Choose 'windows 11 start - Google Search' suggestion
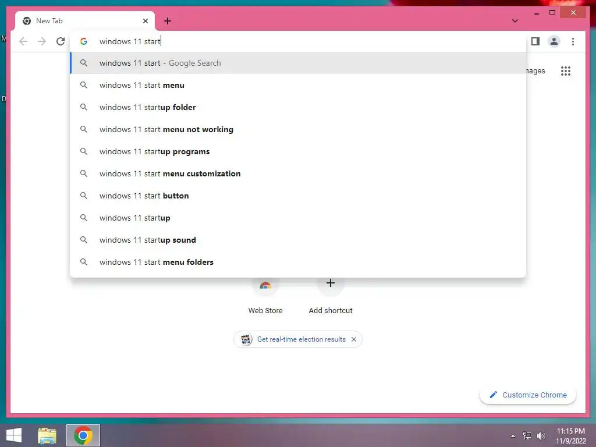The height and width of the screenshot is (447, 596). click(x=298, y=63)
